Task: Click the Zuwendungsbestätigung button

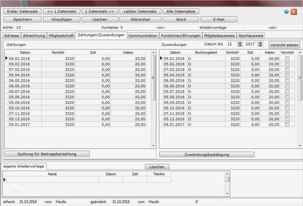Action: (207, 155)
